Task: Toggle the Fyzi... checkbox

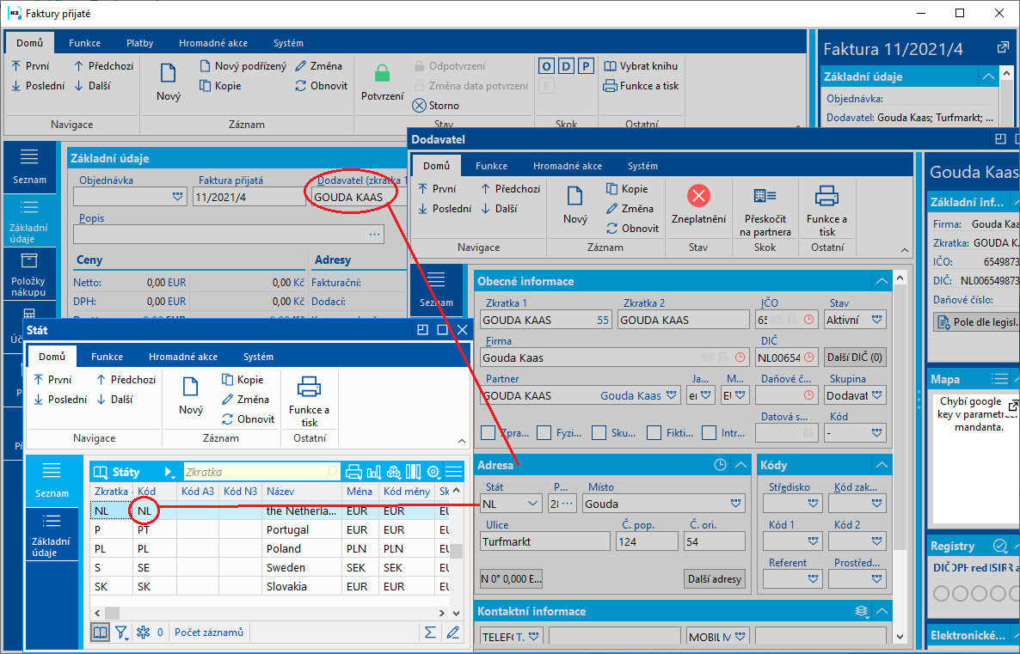Action: click(x=544, y=433)
